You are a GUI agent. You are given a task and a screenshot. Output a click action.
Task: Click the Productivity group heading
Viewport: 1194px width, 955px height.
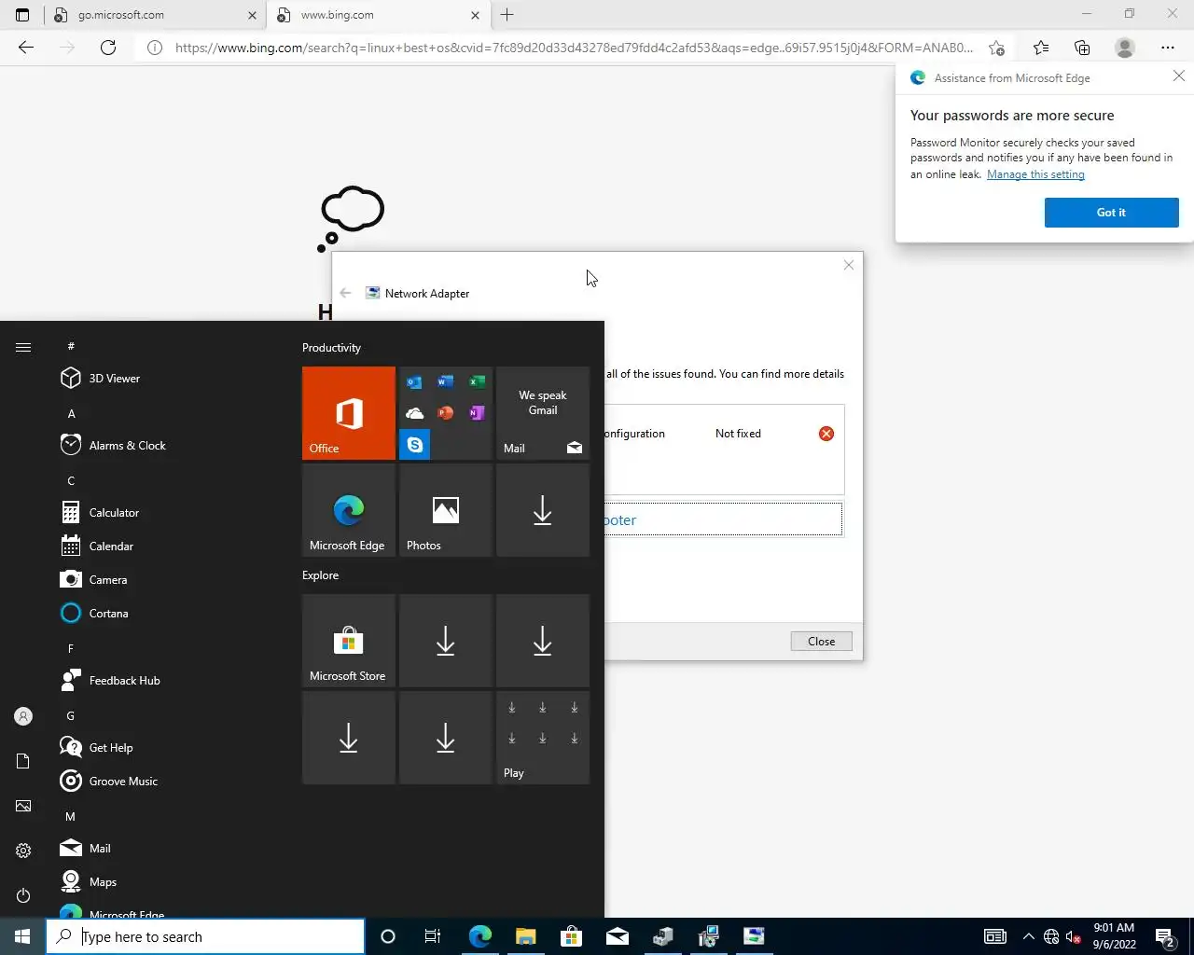[331, 348]
